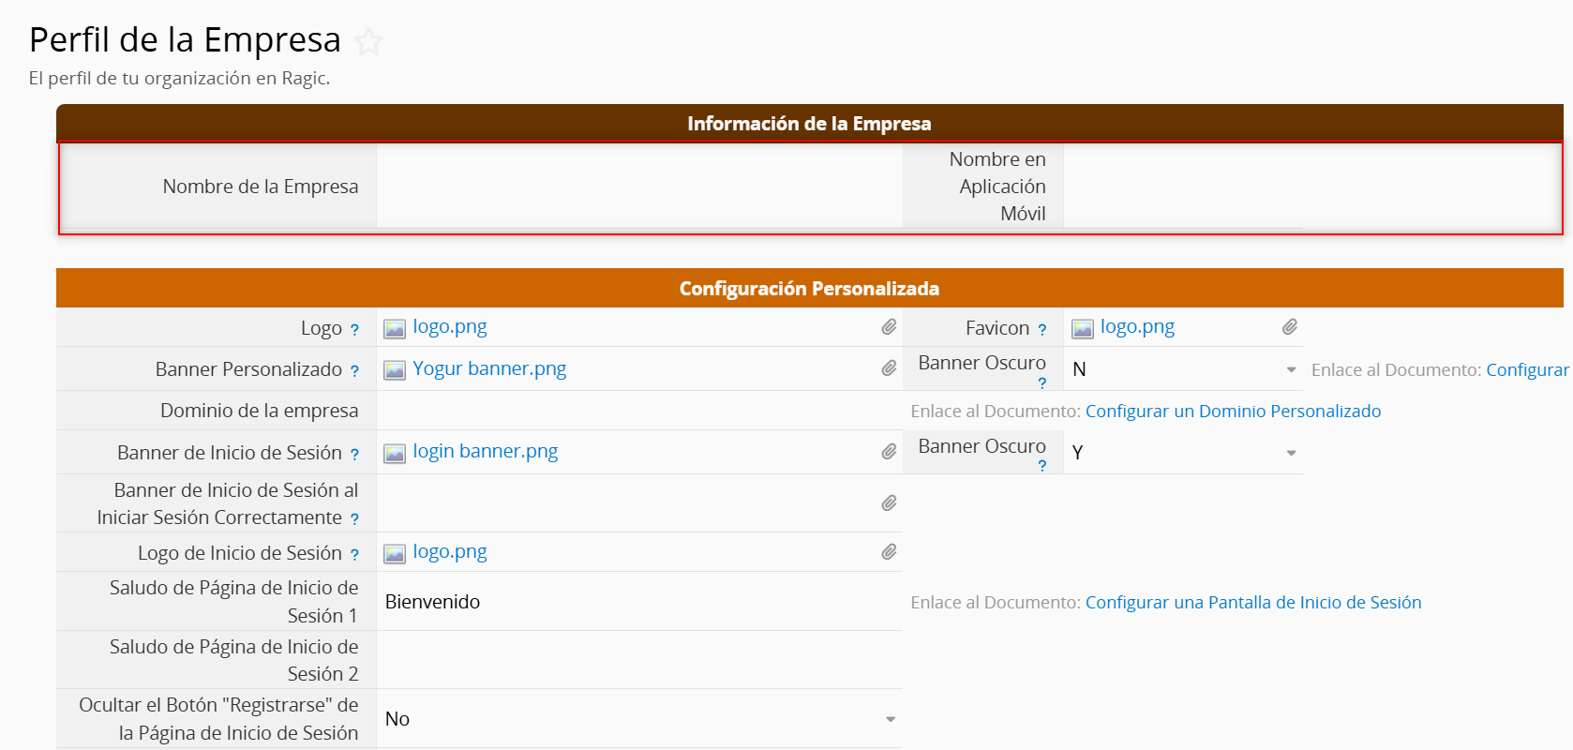Open Configurar una Pantalla de Inicio de Sesión link
Viewport: 1573px width, 750px height.
(1252, 602)
